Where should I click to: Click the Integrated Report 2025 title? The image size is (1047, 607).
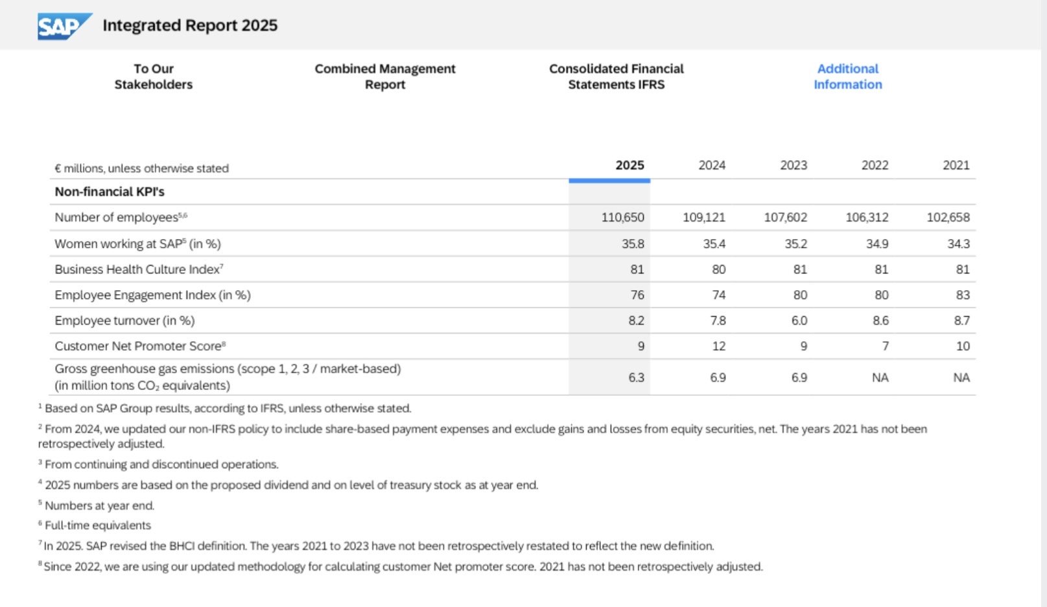tap(190, 25)
